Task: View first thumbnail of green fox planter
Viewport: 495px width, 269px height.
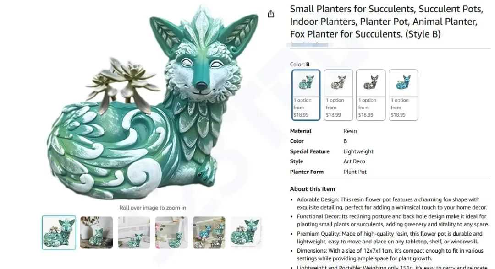Action: 59,232
